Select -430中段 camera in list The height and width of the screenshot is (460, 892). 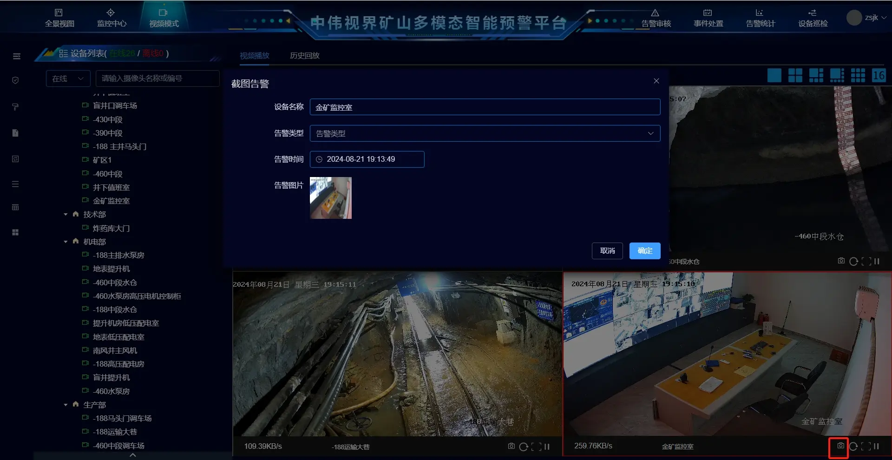(107, 119)
